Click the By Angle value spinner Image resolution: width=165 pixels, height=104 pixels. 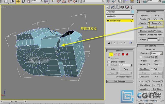point(131,65)
